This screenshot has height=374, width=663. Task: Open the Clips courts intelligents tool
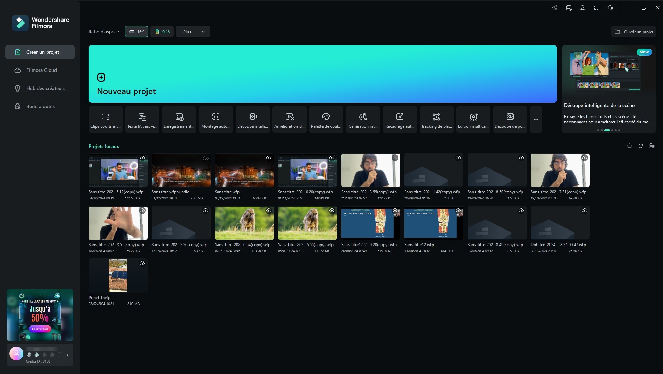tap(106, 119)
